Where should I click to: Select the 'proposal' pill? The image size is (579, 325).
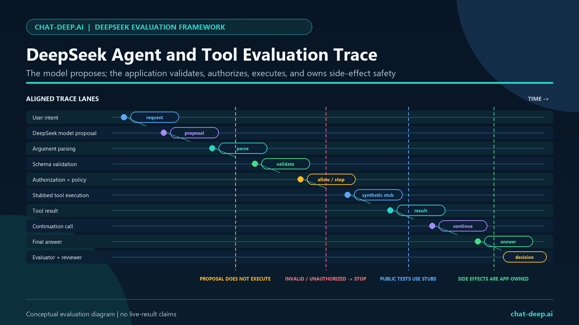click(x=194, y=133)
